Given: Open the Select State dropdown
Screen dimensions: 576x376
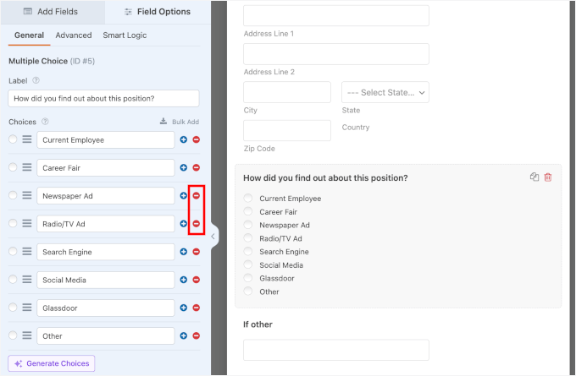Looking at the screenshot, I should tap(385, 92).
